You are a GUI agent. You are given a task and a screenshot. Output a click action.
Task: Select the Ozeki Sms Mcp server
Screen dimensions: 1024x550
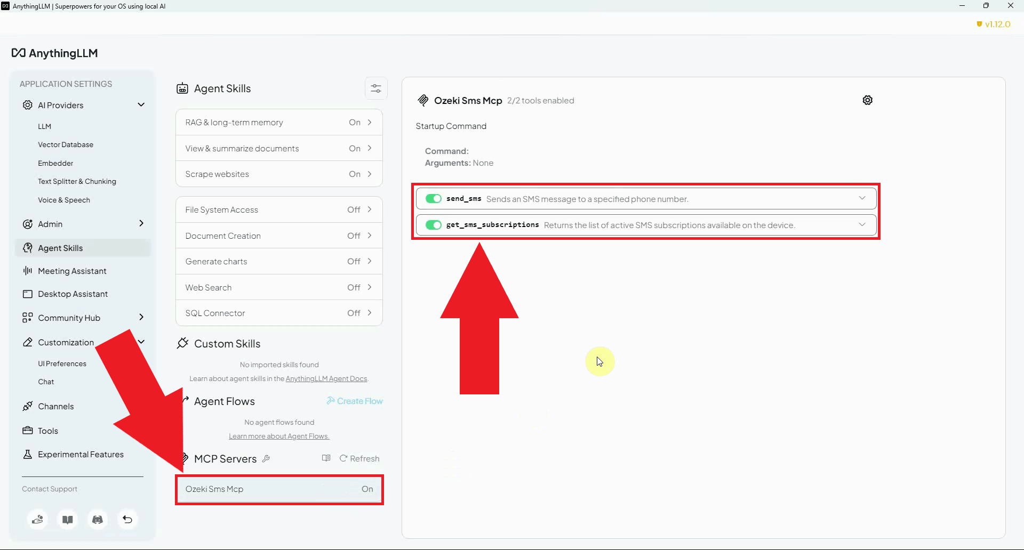tap(279, 489)
